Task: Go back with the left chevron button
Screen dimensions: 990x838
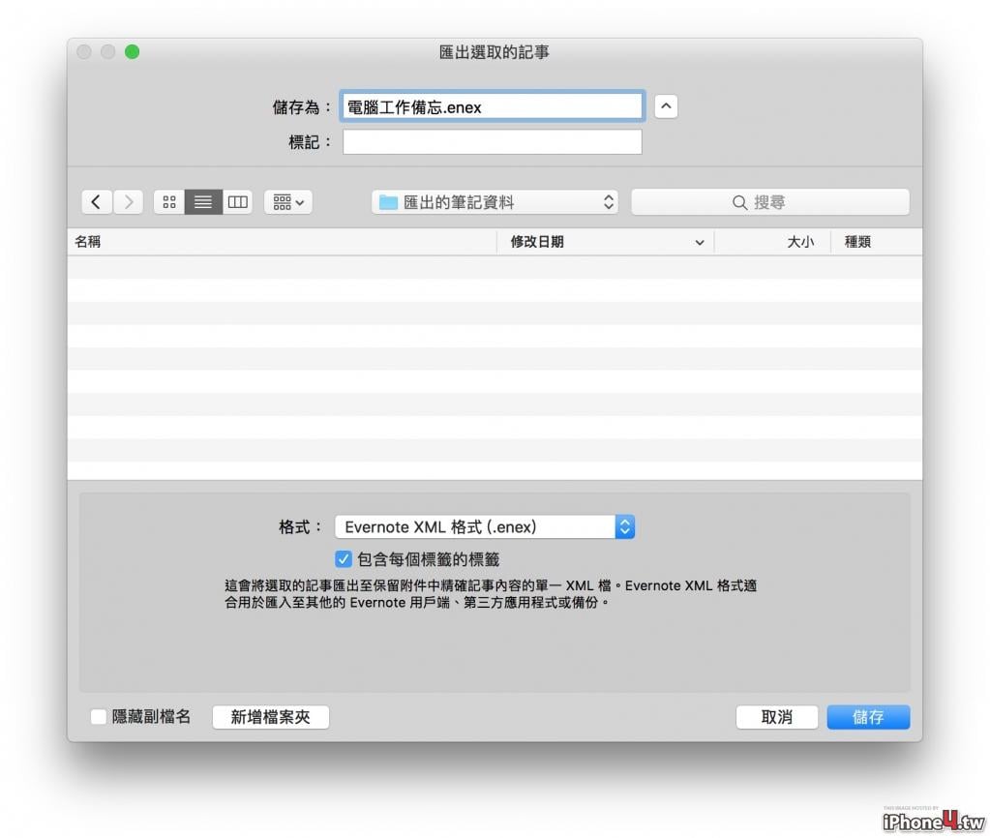Action: [x=97, y=202]
